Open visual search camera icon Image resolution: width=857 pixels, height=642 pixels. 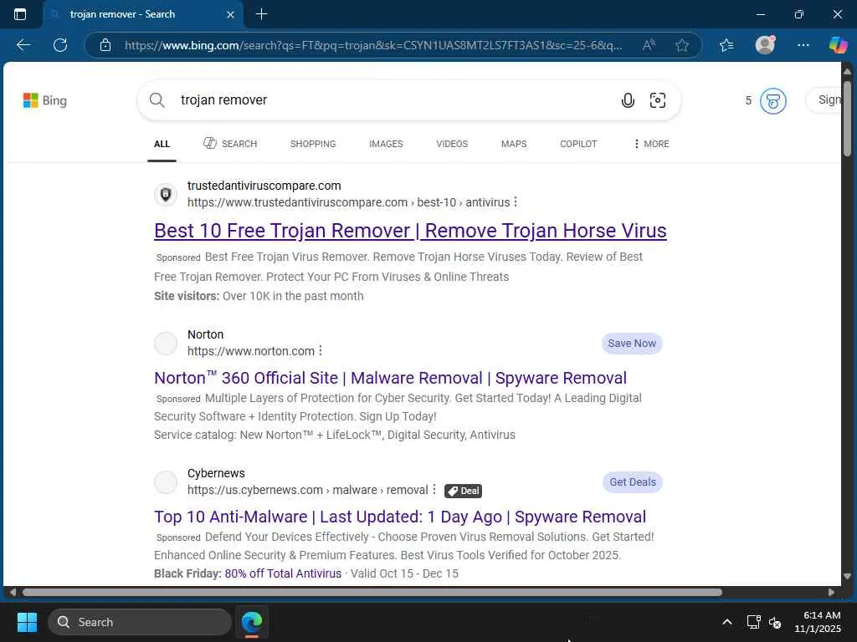point(658,100)
